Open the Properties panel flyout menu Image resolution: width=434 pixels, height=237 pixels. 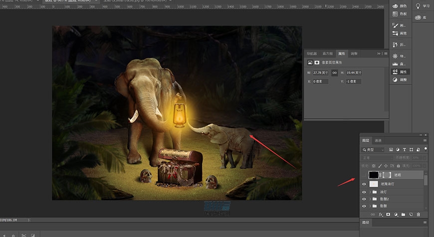click(386, 54)
